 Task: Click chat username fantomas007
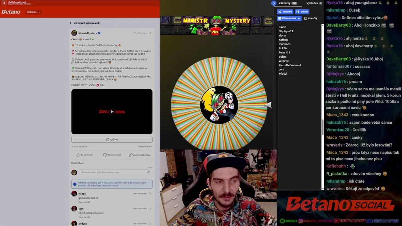[339, 67]
